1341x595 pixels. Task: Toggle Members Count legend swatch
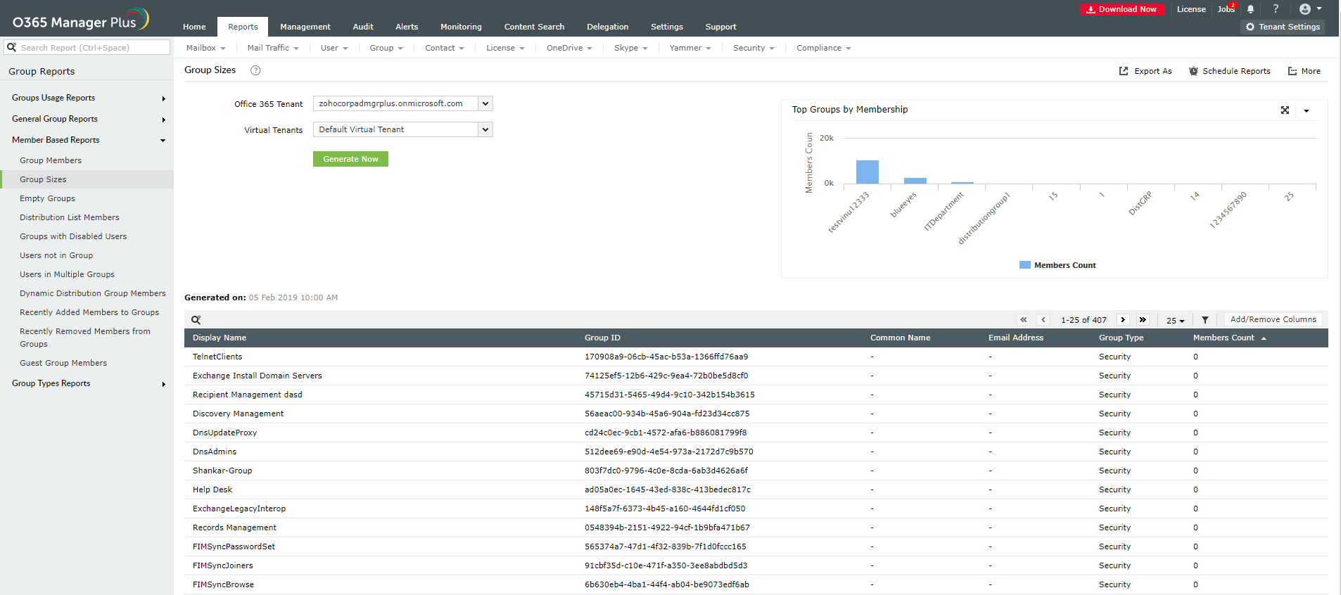click(x=1025, y=265)
